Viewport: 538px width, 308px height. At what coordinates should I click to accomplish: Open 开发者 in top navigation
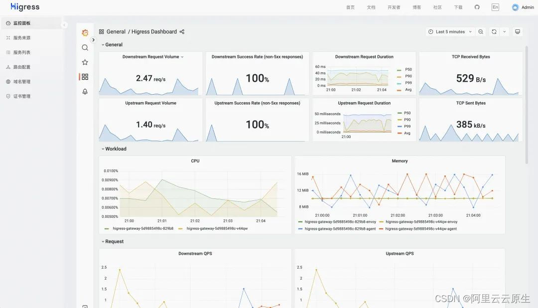tap(394, 7)
